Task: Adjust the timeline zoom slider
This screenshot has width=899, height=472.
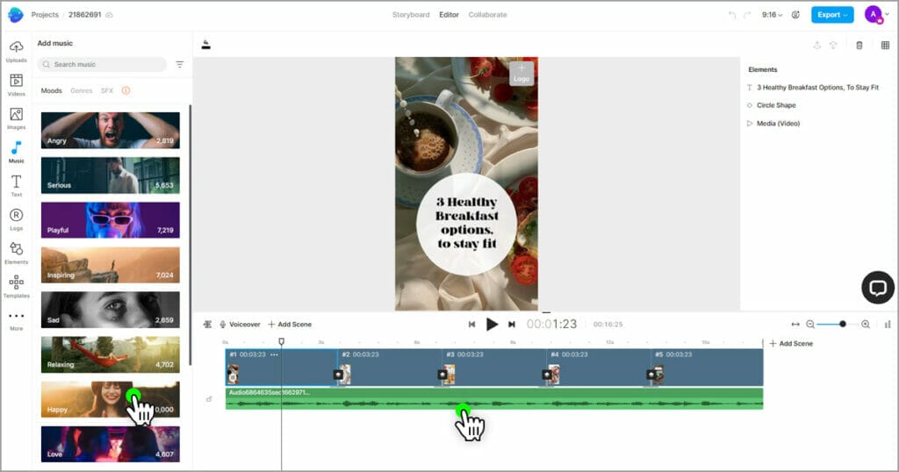Action: [842, 325]
